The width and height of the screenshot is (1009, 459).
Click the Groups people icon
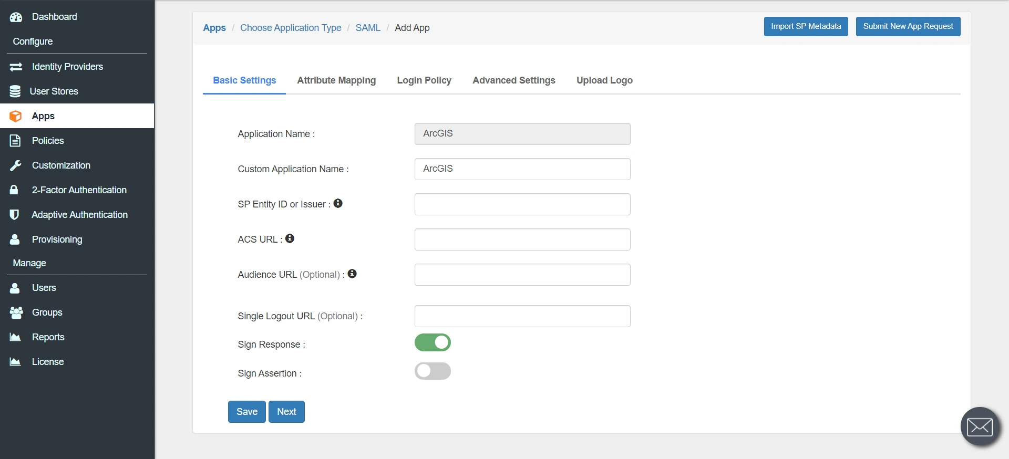pyautogui.click(x=16, y=312)
